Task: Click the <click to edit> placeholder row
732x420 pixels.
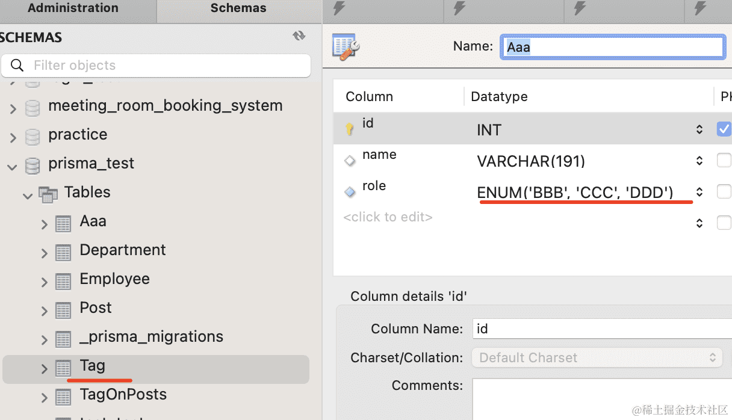Action: 388,217
